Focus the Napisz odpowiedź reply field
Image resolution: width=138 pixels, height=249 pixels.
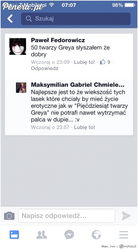(67, 216)
